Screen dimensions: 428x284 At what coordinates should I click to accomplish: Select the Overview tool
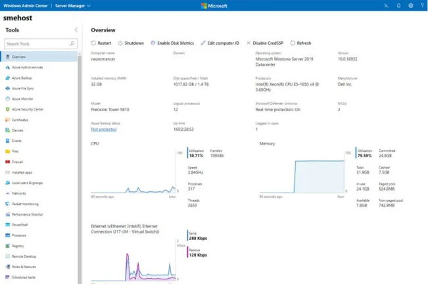(x=39, y=57)
